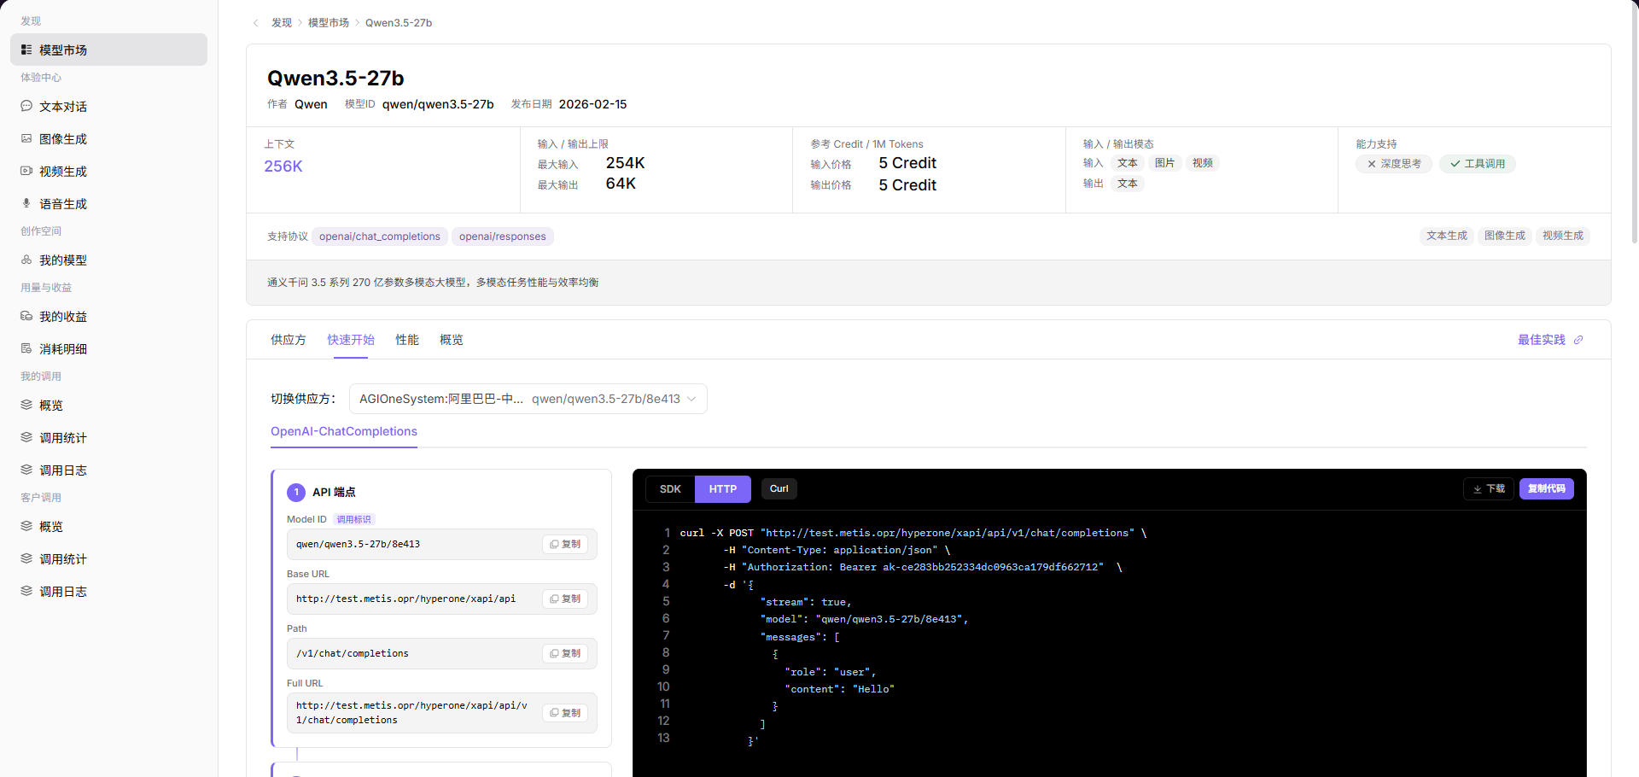This screenshot has height=777, width=1639.
Task: Click the model ID qwen/qwen3.5-27b text
Action: point(438,104)
